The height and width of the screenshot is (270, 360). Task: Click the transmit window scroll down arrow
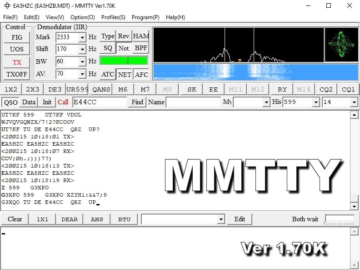point(354,265)
